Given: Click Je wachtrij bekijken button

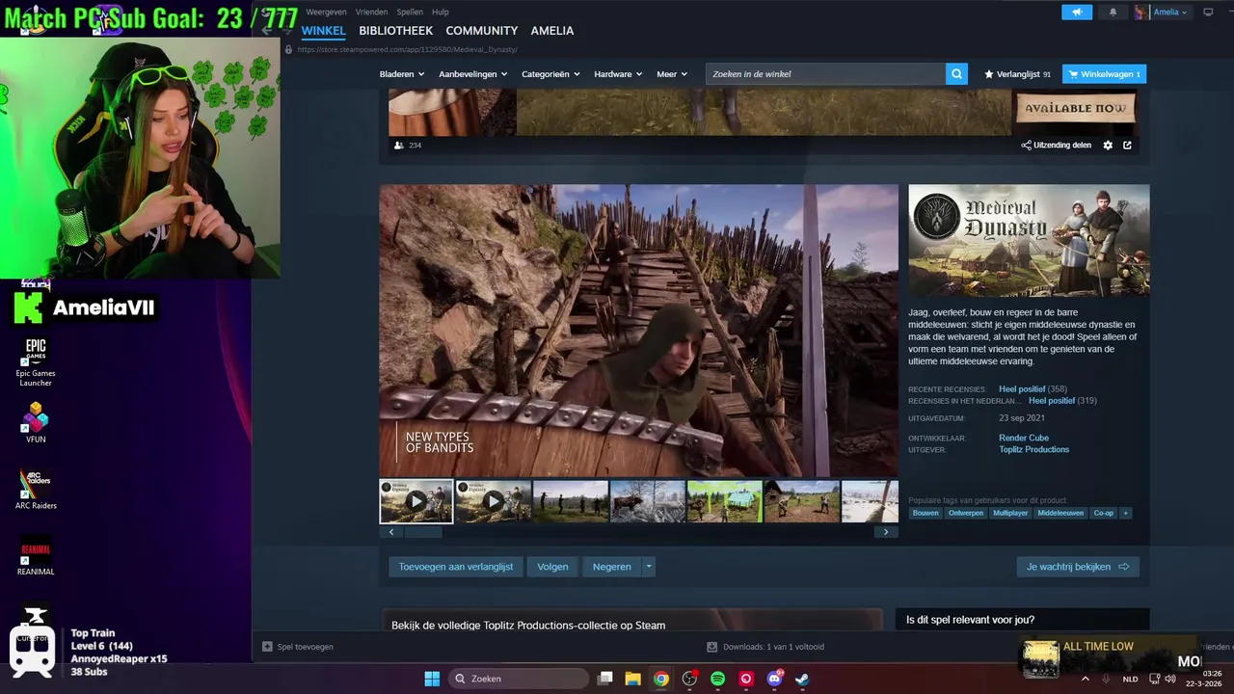Looking at the screenshot, I should tap(1078, 567).
